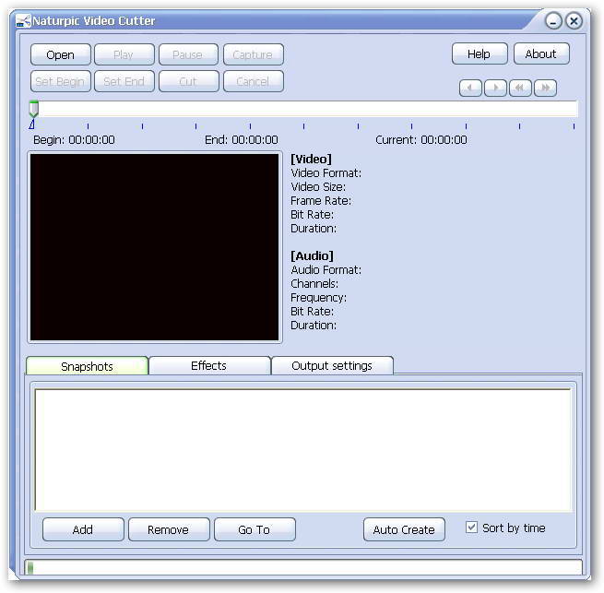Click the Auto Create button
The height and width of the screenshot is (593, 604).
click(404, 529)
